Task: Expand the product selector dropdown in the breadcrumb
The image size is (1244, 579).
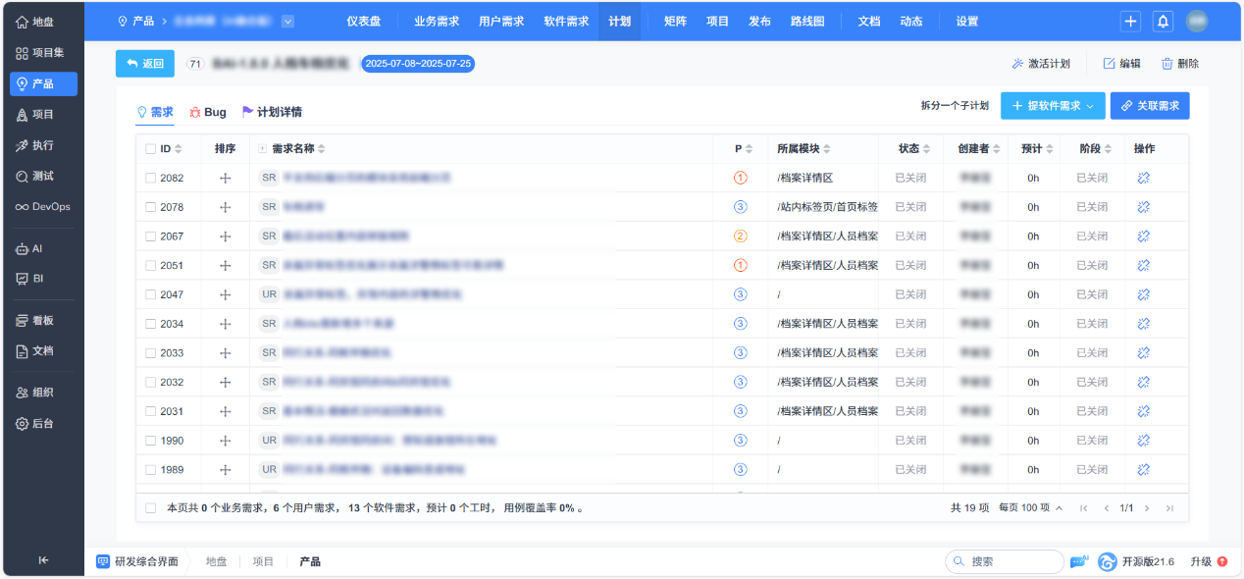Action: click(286, 21)
